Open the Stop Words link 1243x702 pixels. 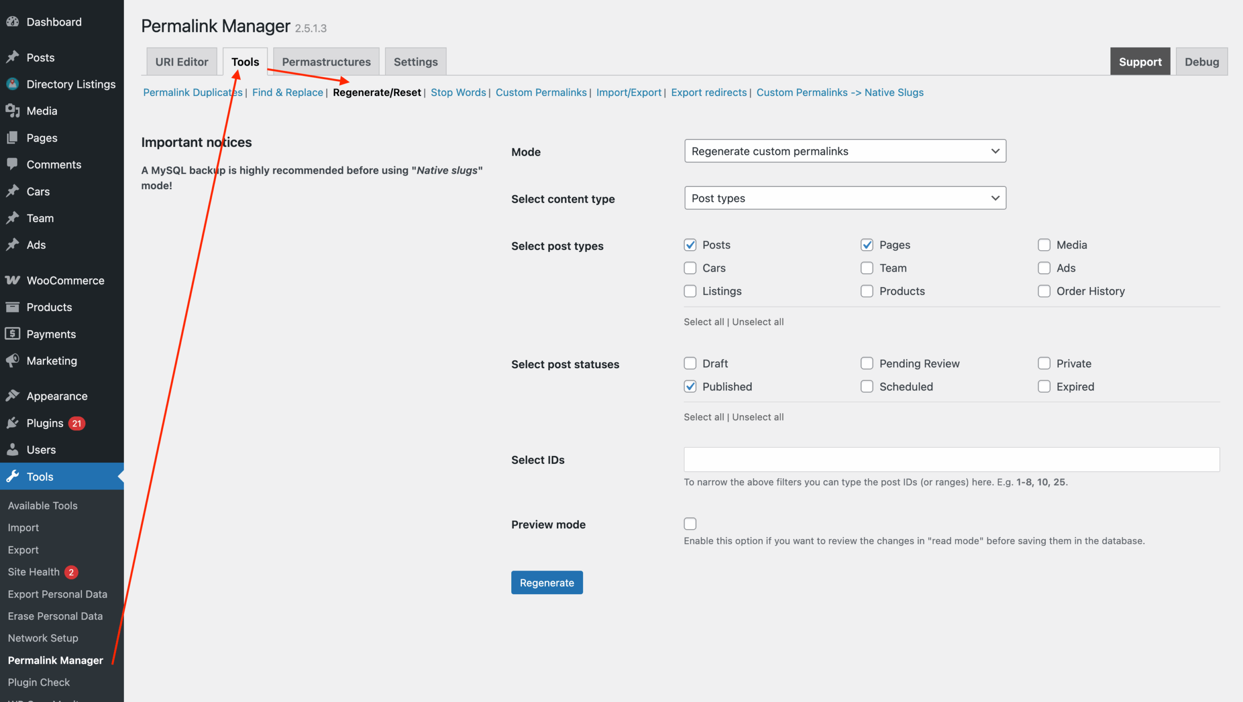coord(458,92)
